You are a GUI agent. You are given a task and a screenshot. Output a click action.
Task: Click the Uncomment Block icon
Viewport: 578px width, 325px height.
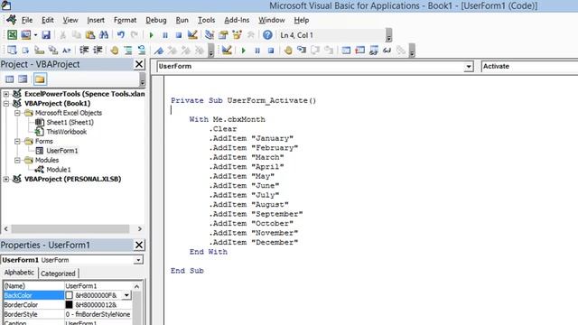click(142, 51)
